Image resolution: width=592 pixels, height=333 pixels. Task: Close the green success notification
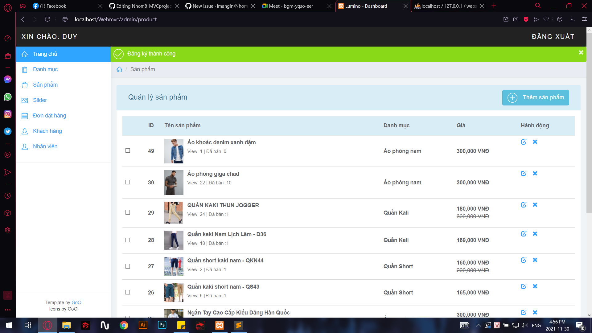pyautogui.click(x=581, y=53)
